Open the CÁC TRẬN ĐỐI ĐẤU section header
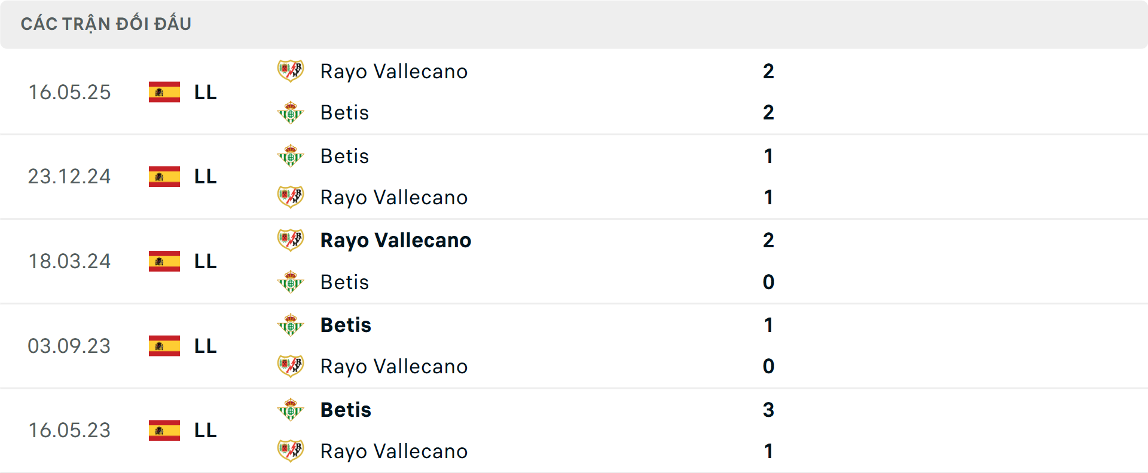Screen dimensions: 1148x473 coord(106,23)
